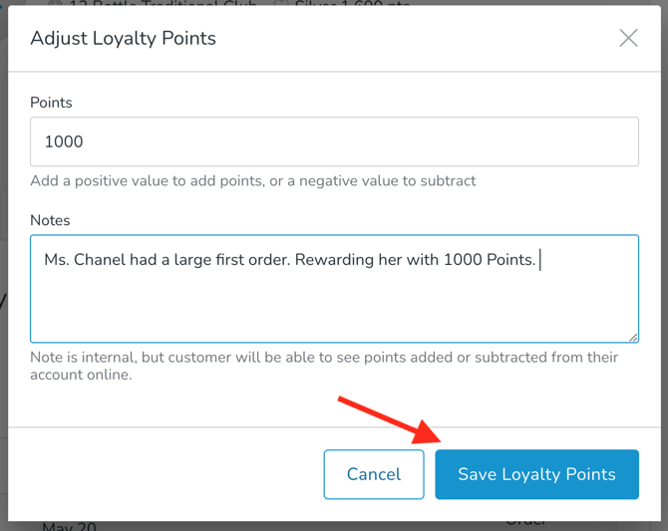
Task: Click the Notes field label
Action: (50, 220)
